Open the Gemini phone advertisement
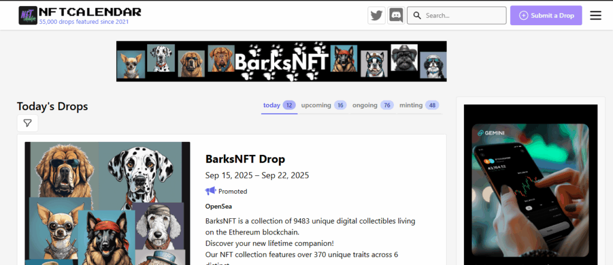 [530, 184]
